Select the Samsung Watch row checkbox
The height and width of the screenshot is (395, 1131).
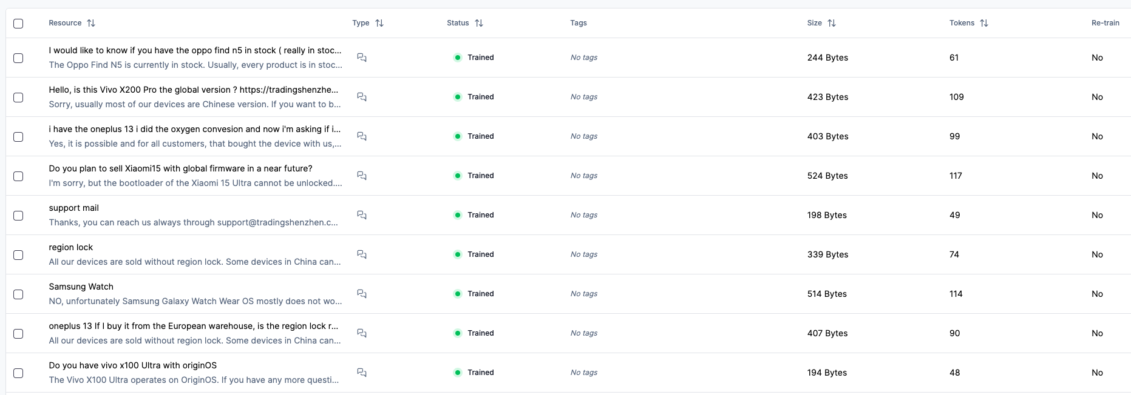point(18,294)
